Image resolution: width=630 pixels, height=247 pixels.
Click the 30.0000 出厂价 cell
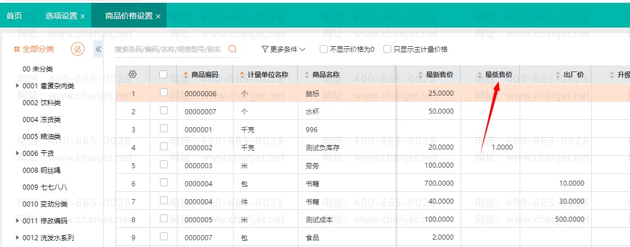(x=572, y=201)
